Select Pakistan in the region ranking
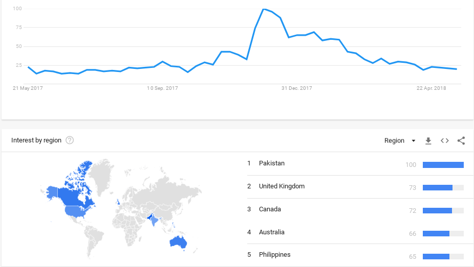Viewport: 474px width, 267px height. pos(272,163)
